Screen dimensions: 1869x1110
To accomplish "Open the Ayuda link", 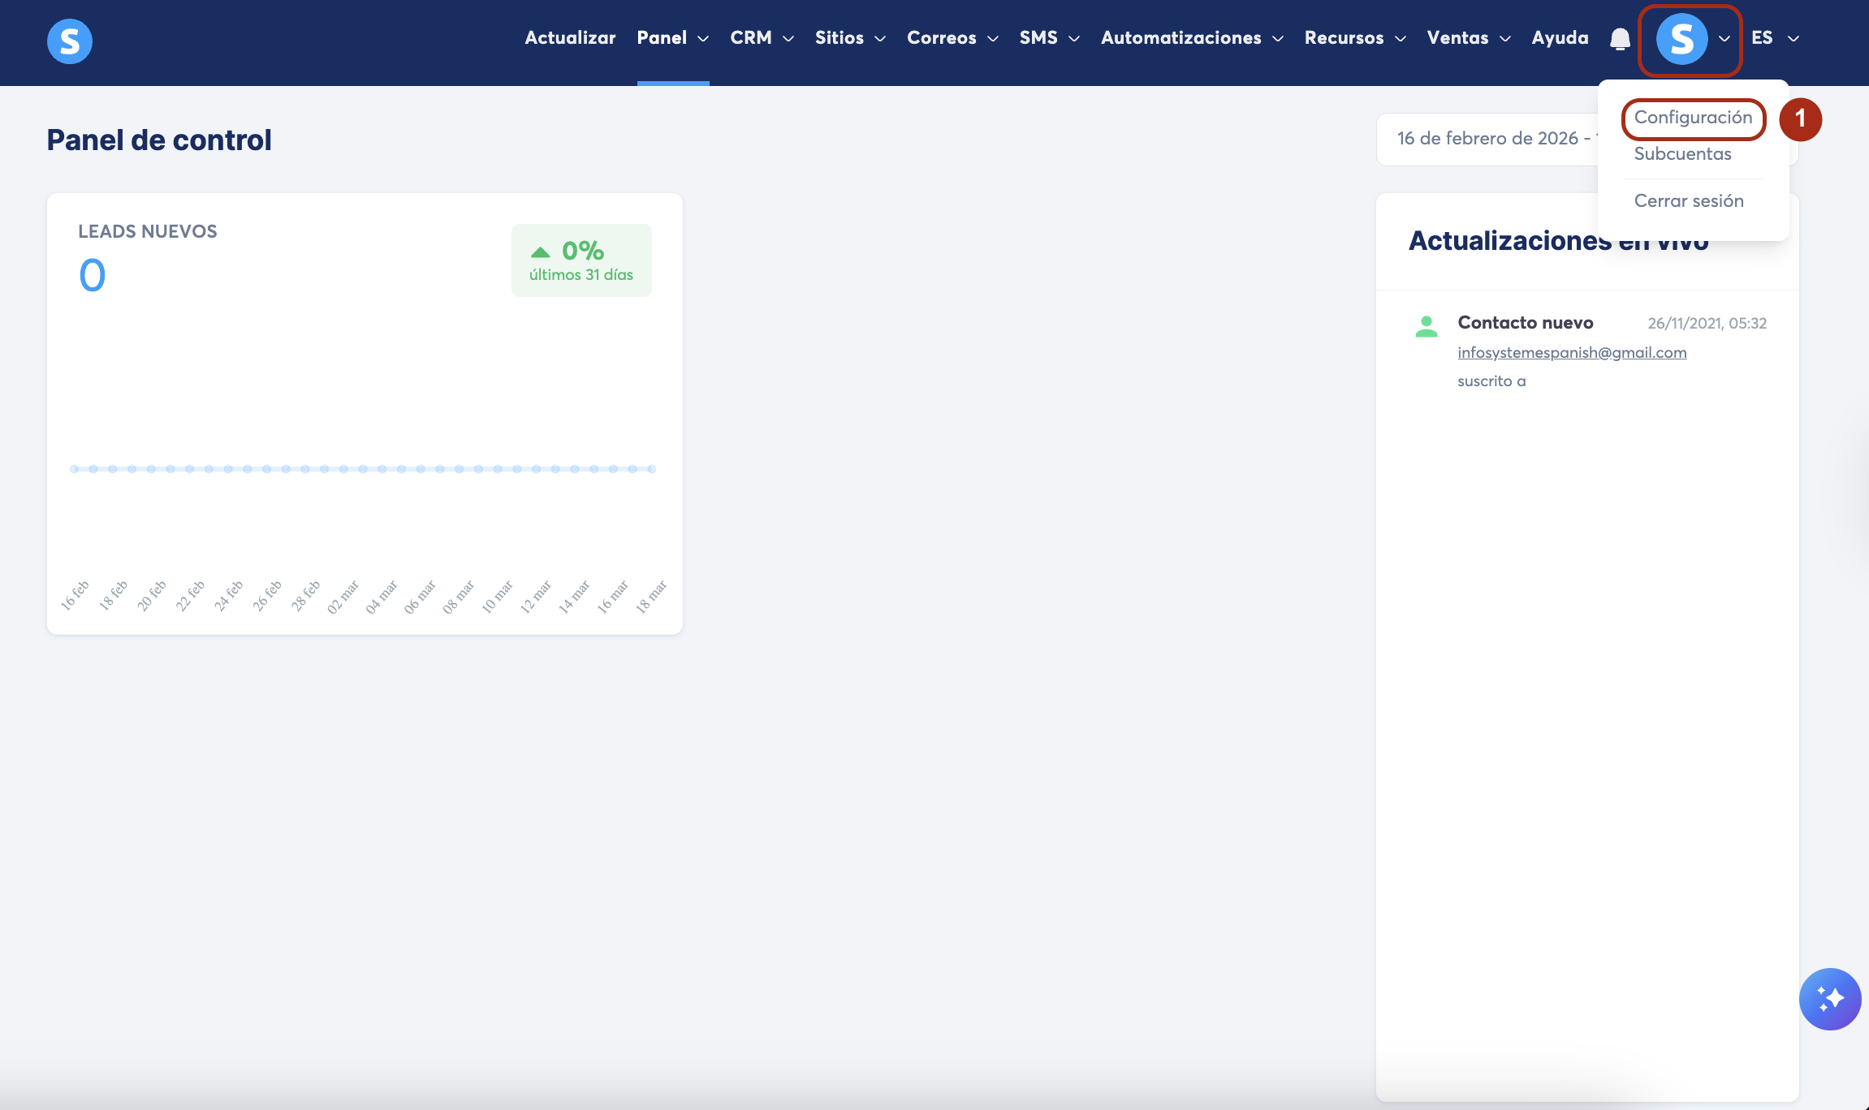I will (x=1560, y=38).
